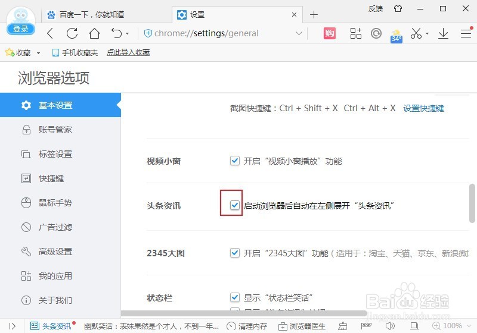
Task: Expand sidebar with status bar arrow
Action: tap(12, 326)
